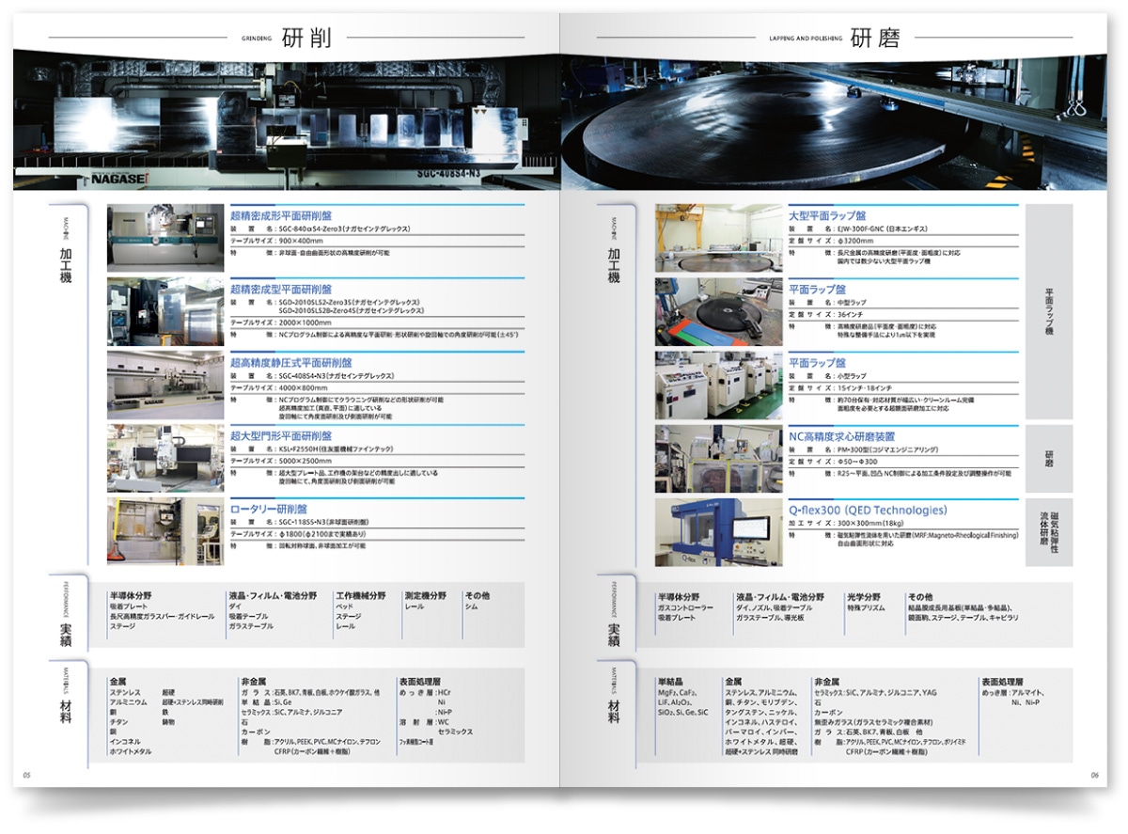Click the NC高精度求心研磨装置 title
This screenshot has height=834, width=1128.
click(x=841, y=436)
